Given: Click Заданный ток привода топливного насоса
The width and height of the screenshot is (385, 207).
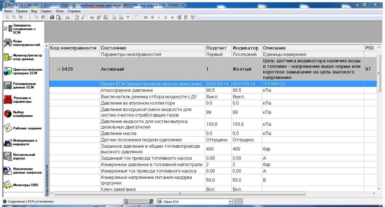Looking at the screenshot, I should click(213, 158).
